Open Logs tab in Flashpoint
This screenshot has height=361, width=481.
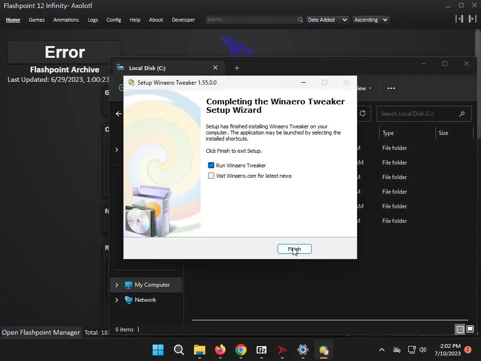(x=93, y=20)
